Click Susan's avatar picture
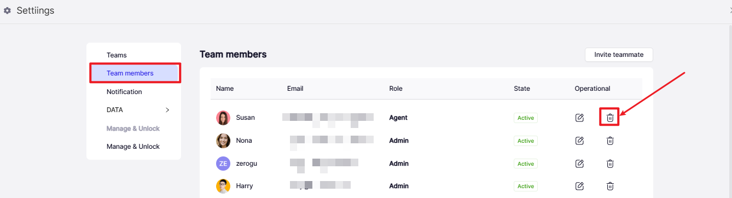The width and height of the screenshot is (732, 198). [x=223, y=118]
